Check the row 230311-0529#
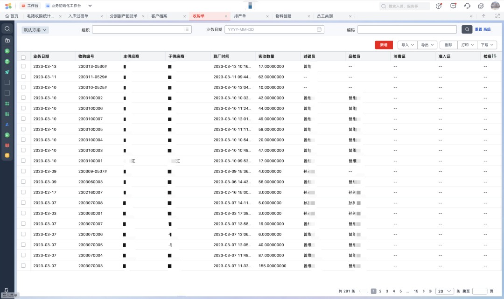 [23, 77]
